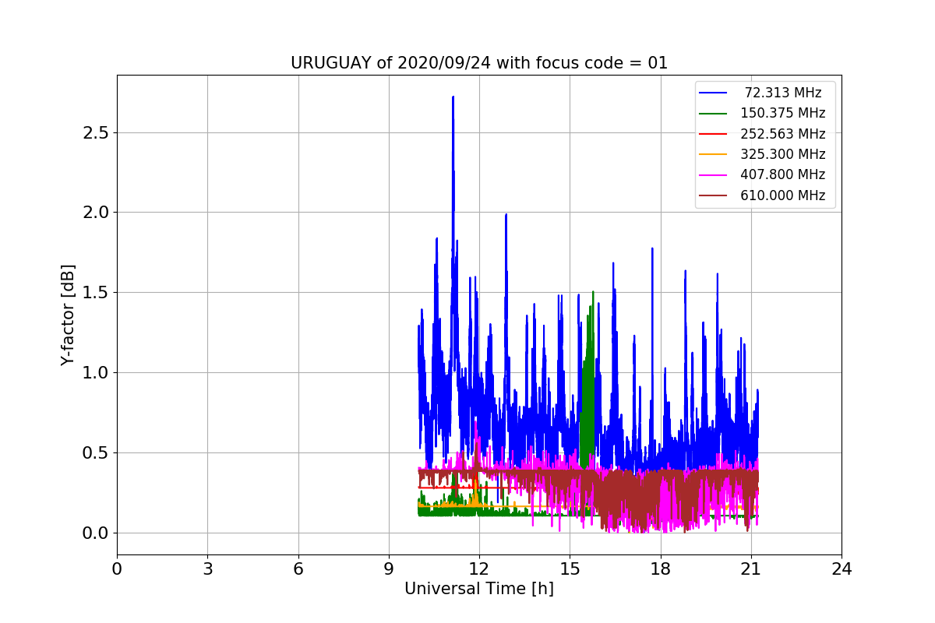
Task: Click the orange legend line for 325.300 MHz
Action: coord(713,154)
